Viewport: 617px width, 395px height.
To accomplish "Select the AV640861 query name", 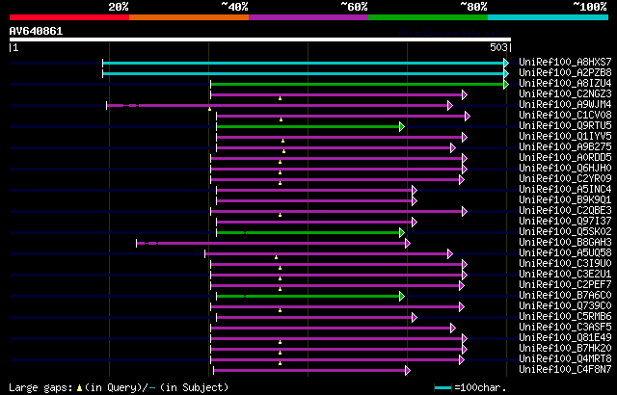I will (x=36, y=31).
